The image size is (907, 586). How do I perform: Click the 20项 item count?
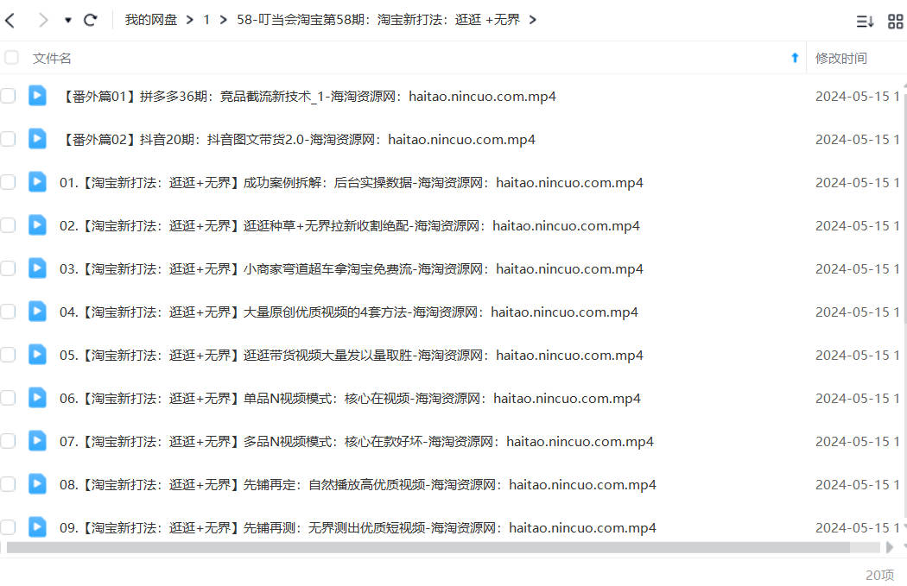click(x=880, y=575)
